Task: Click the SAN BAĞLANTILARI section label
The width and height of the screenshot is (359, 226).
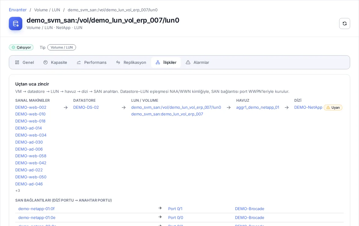Action: click(x=63, y=200)
